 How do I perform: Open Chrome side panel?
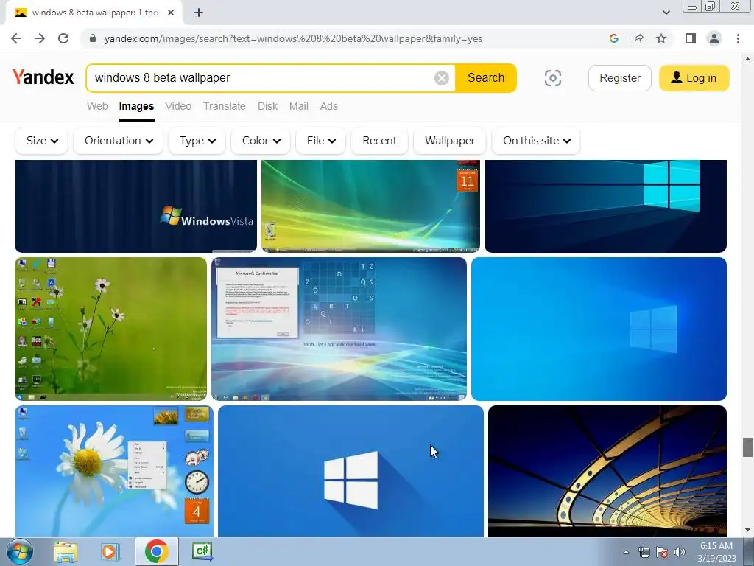691,38
